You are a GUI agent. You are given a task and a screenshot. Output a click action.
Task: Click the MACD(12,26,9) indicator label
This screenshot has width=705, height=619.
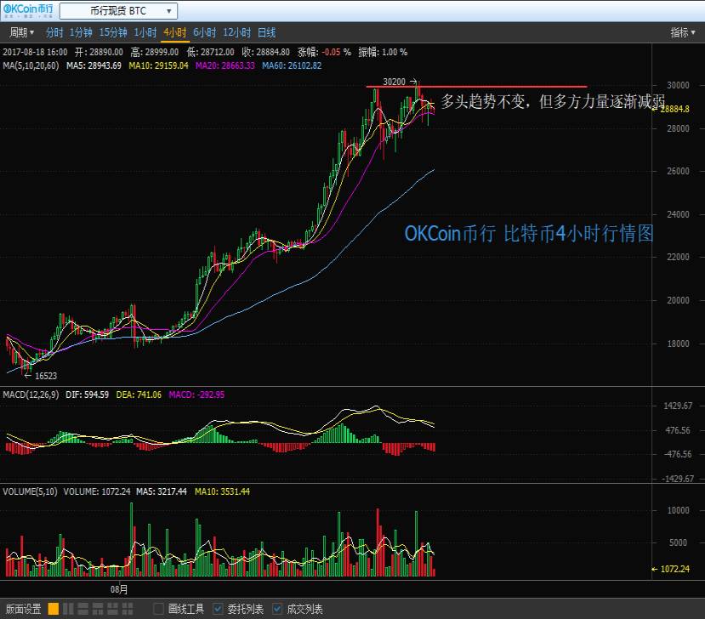(x=31, y=395)
